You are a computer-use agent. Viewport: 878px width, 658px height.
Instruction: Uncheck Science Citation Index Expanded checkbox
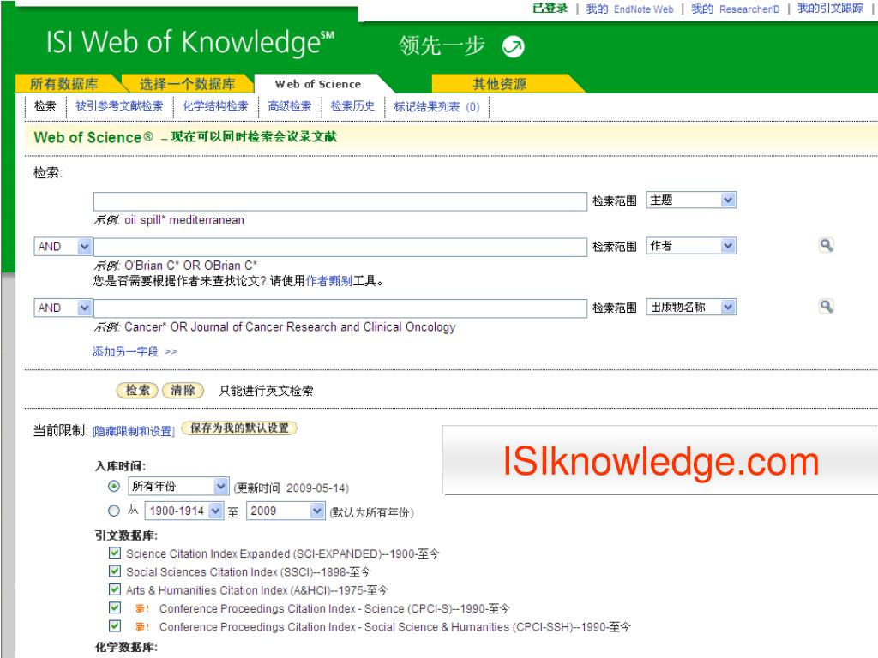point(115,553)
